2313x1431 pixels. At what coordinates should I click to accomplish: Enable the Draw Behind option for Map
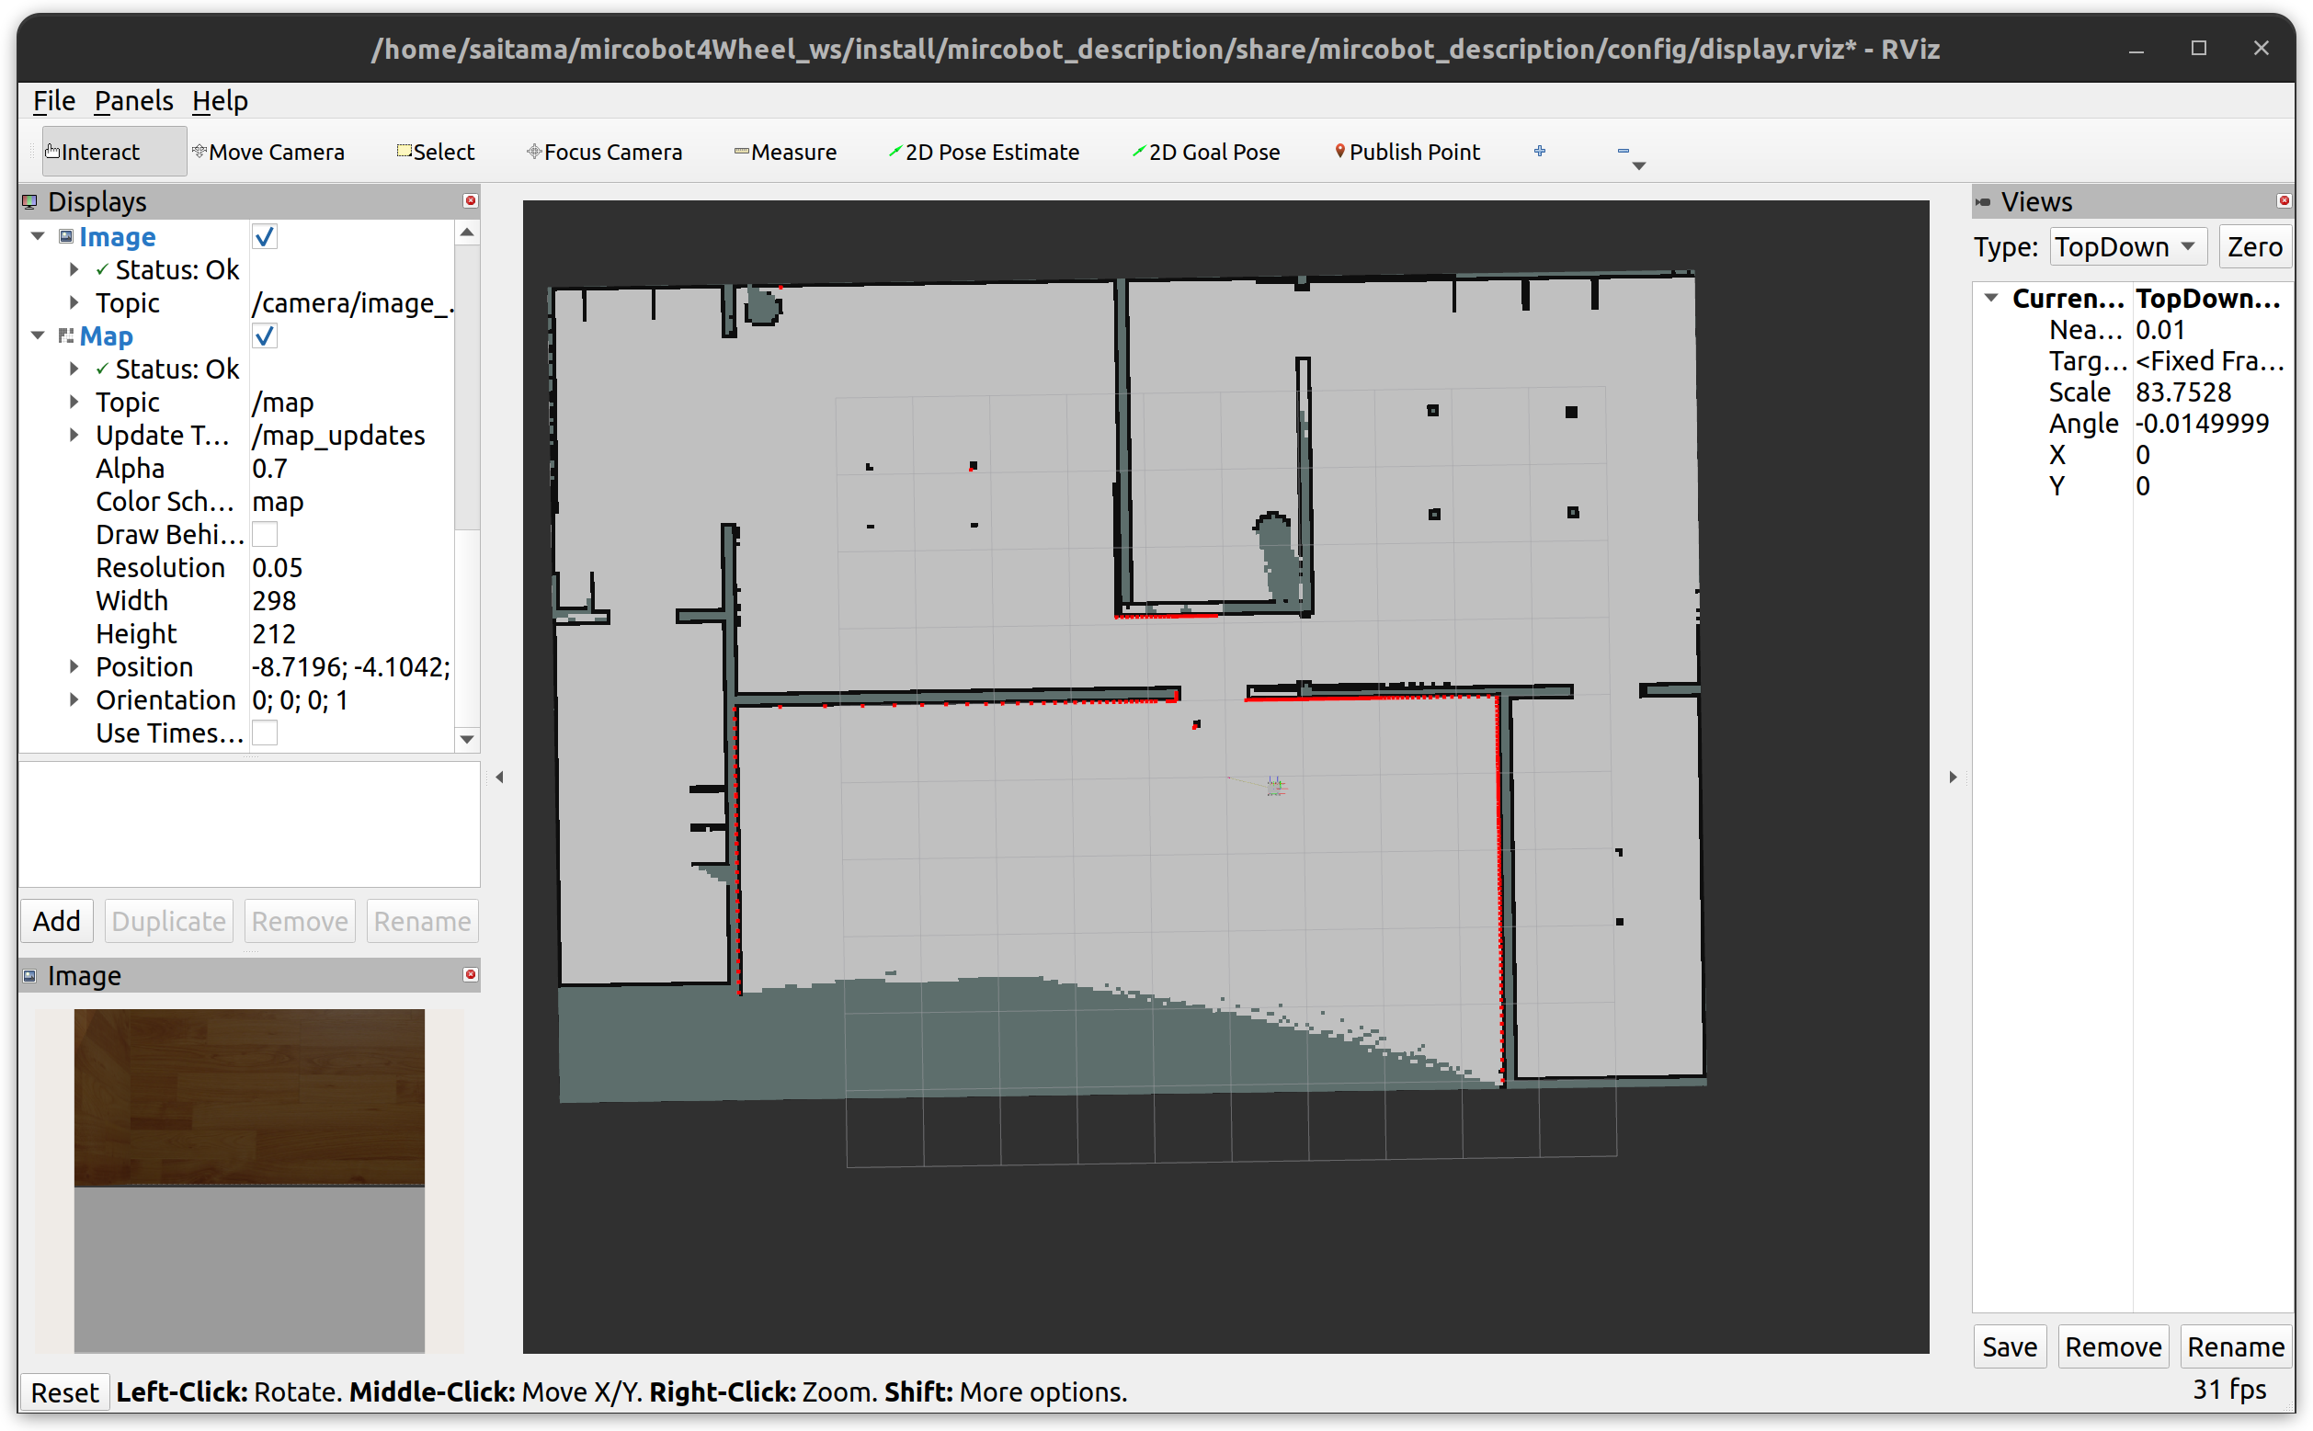pyautogui.click(x=265, y=534)
